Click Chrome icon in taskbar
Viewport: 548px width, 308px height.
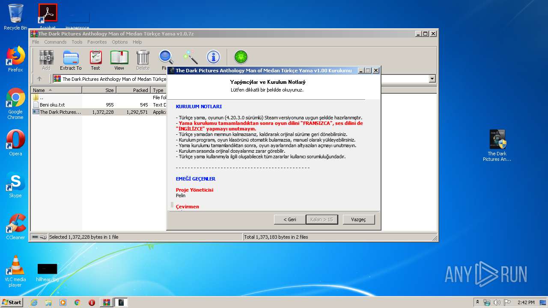(x=77, y=302)
